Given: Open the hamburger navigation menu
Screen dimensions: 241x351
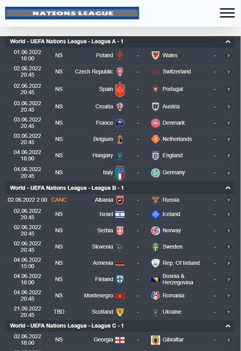Looking at the screenshot, I should (x=227, y=13).
